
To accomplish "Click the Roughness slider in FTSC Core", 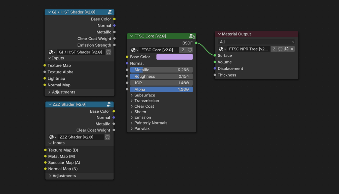I will 161,77.
